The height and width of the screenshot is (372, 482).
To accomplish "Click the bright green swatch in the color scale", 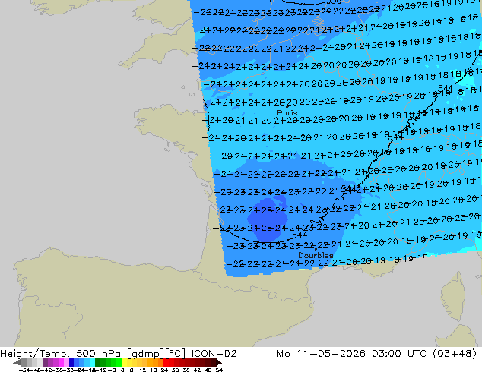I will point(119,362).
